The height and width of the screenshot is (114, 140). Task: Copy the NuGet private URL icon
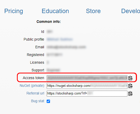(x=130, y=86)
